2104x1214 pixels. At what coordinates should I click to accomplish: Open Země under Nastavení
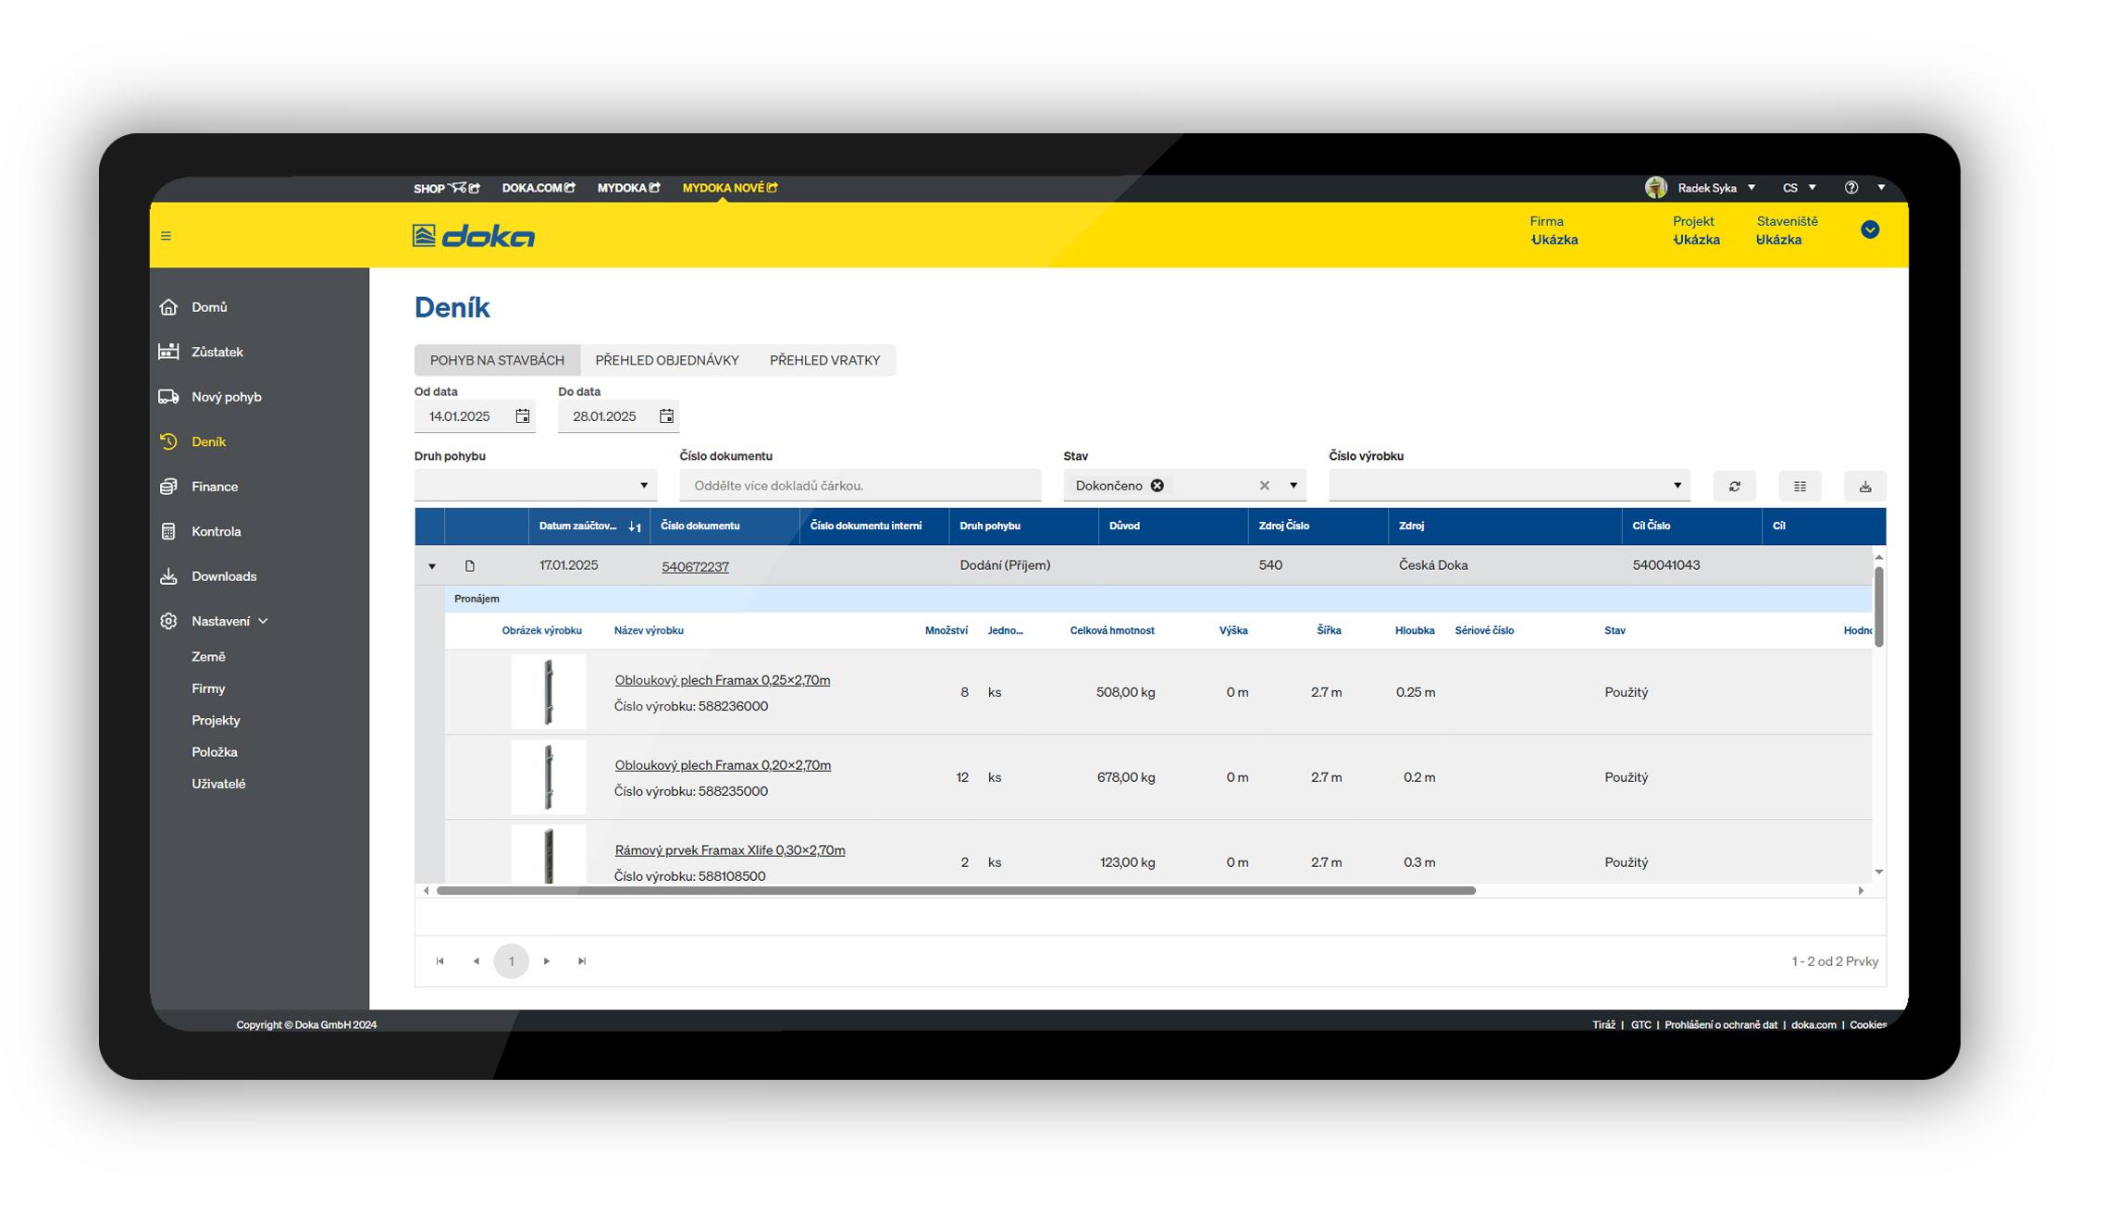208,657
